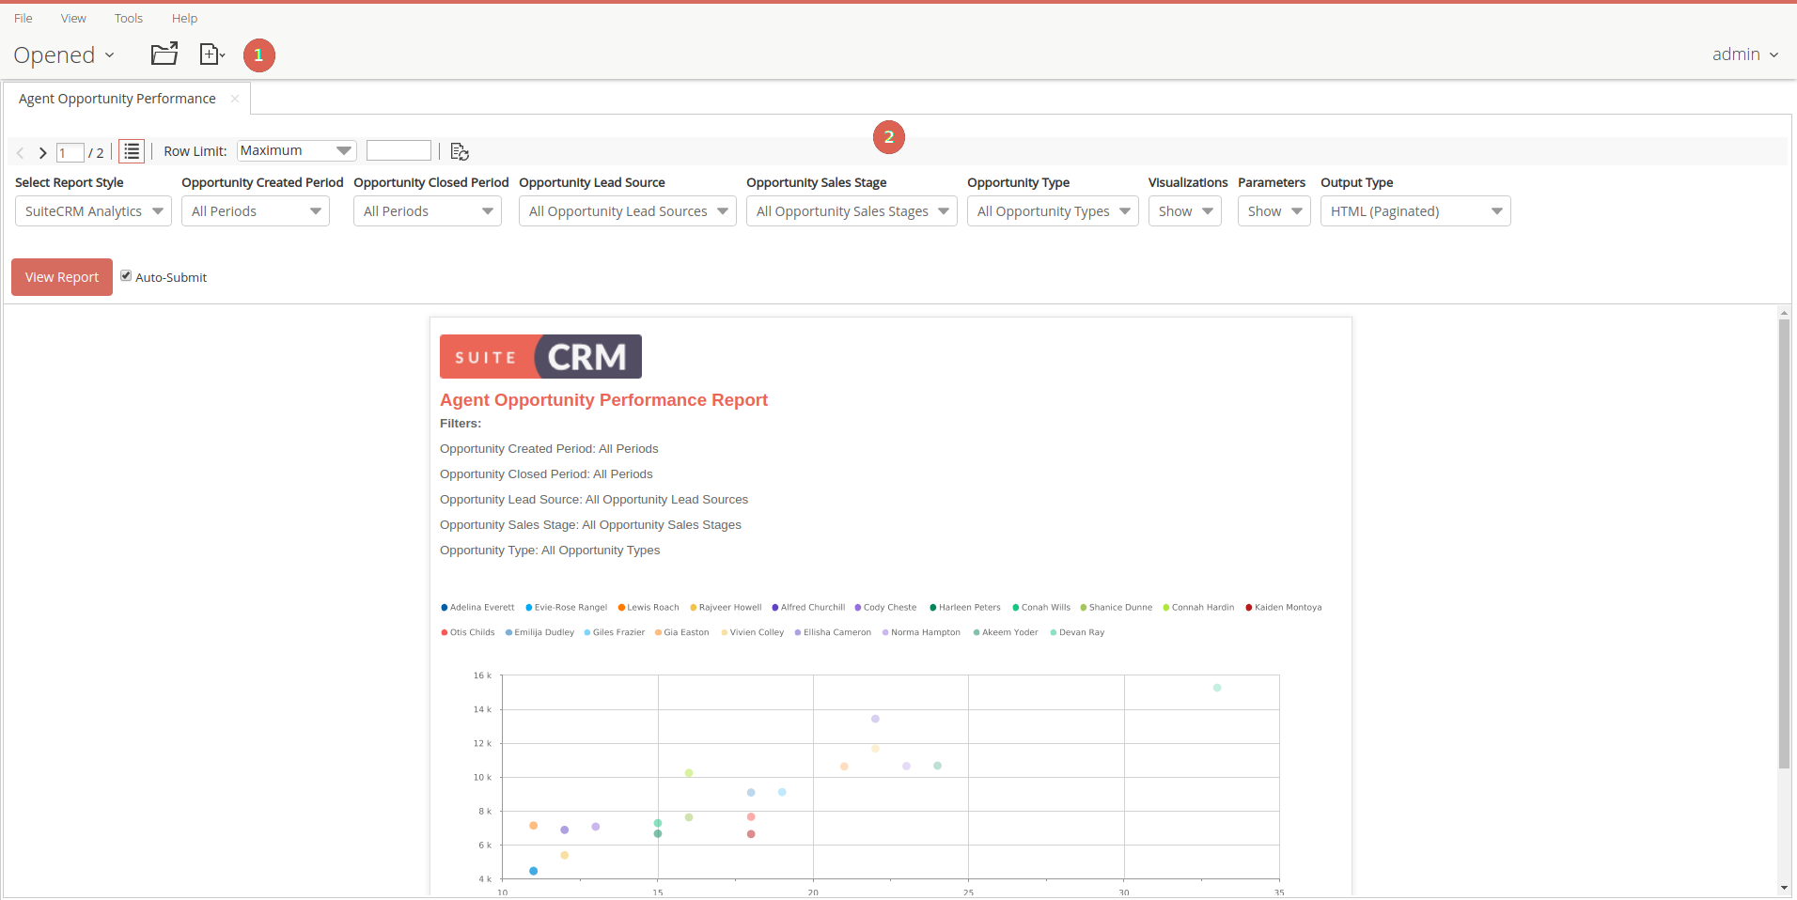
Task: Go to previous report page arrow
Action: 20,152
